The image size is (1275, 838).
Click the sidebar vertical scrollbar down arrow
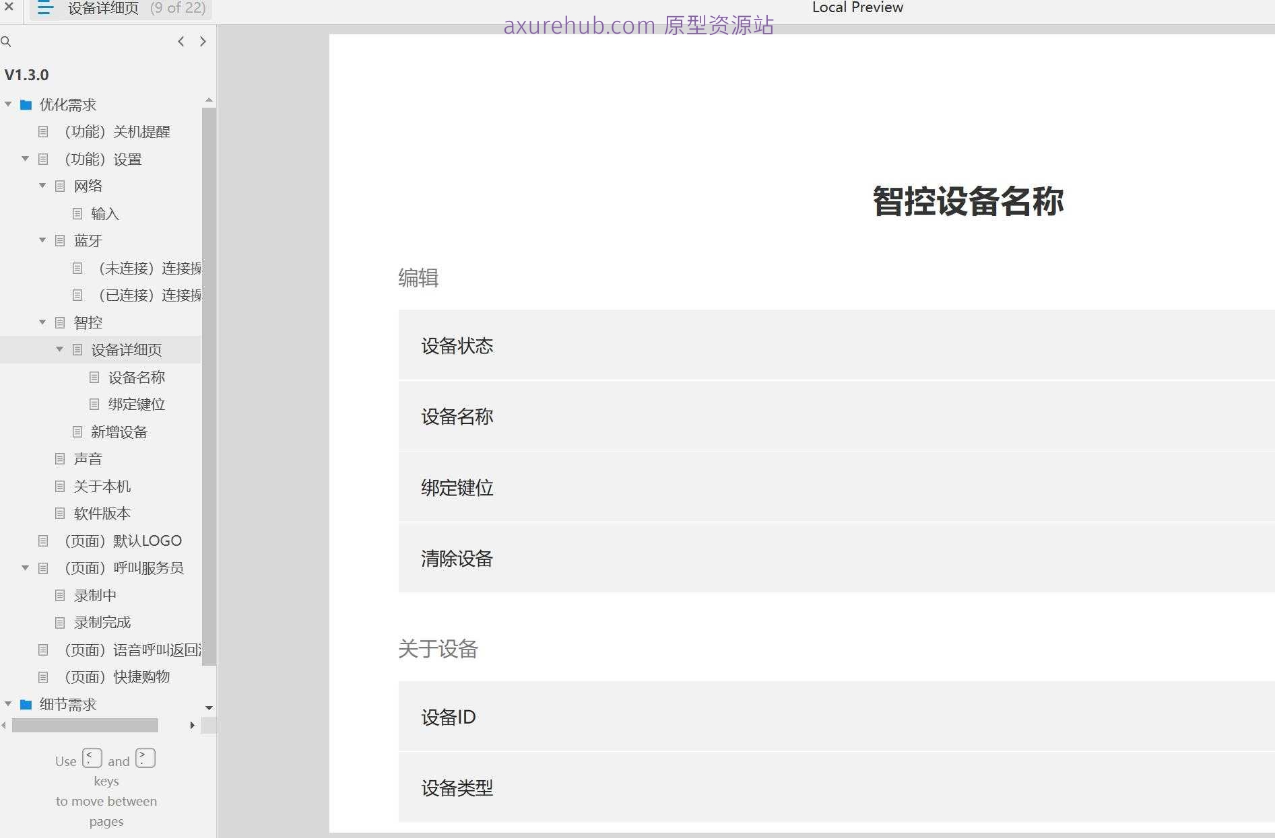pos(209,708)
